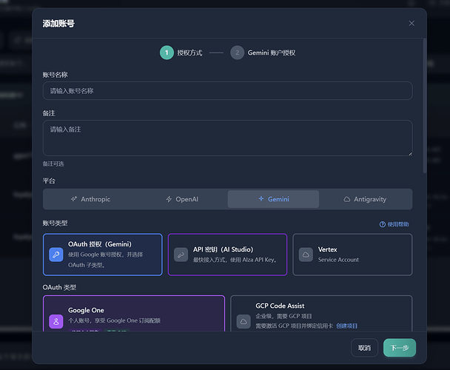Click the lightning icon next to OpenAI
The width and height of the screenshot is (450, 370).
coord(169,199)
